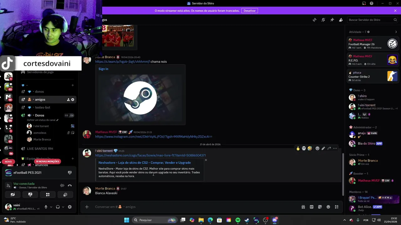
Task: Select Bot Alice in members list
Action: point(373,208)
